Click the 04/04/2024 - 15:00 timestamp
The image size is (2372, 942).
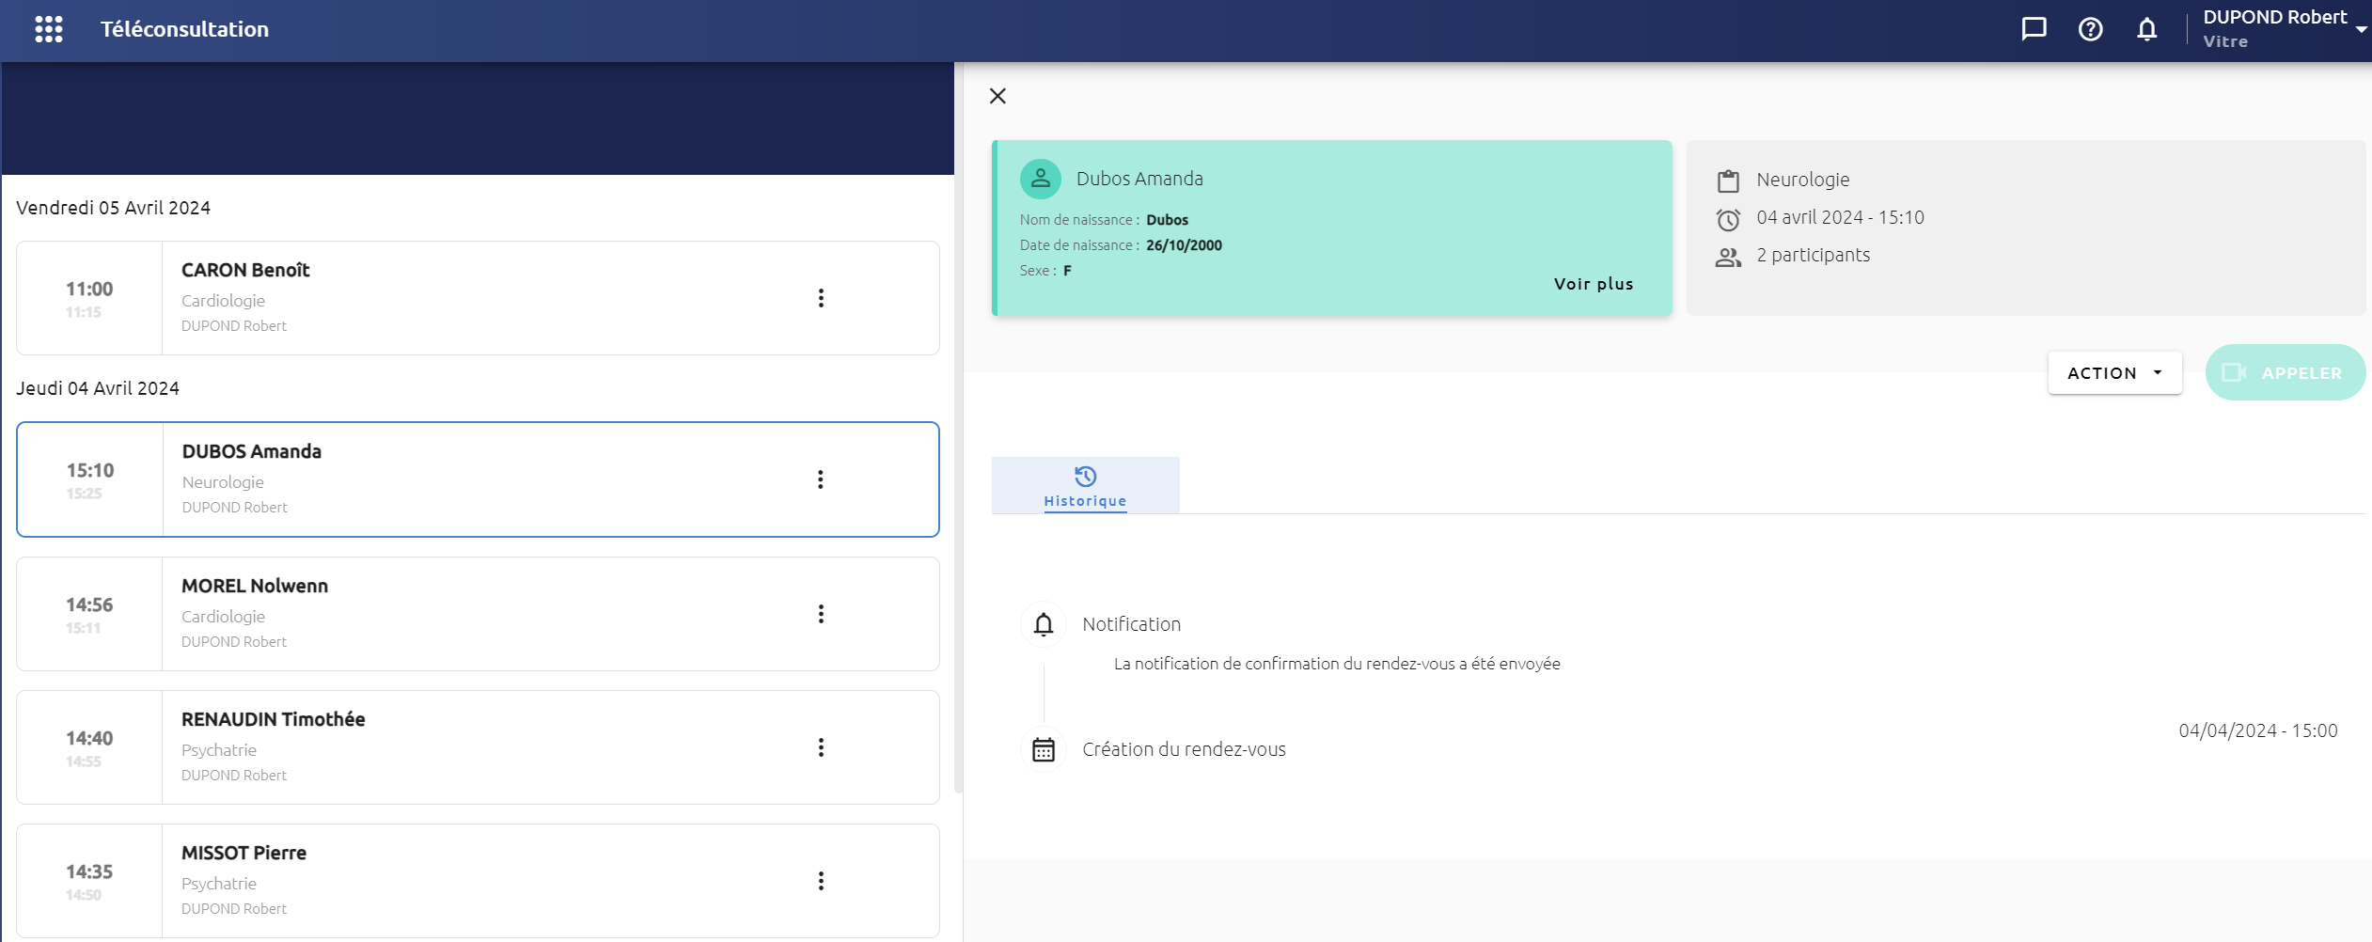[2257, 730]
